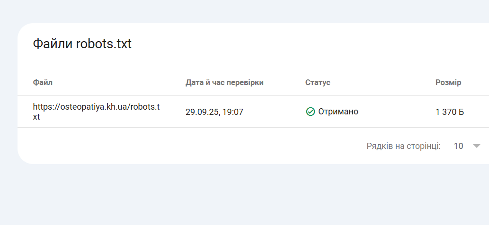Image resolution: width=489 pixels, height=225 pixels.
Task: Click the green checkmark status icon
Action: (311, 112)
